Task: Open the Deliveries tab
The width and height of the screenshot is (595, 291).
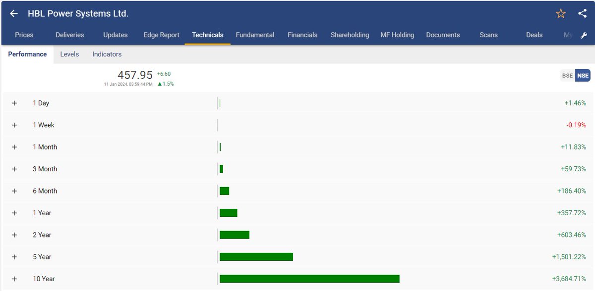Action: (70, 35)
